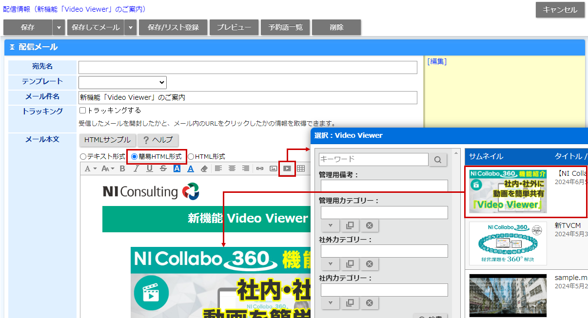Open the text highlight color picker
The image size is (588, 318).
tap(177, 168)
